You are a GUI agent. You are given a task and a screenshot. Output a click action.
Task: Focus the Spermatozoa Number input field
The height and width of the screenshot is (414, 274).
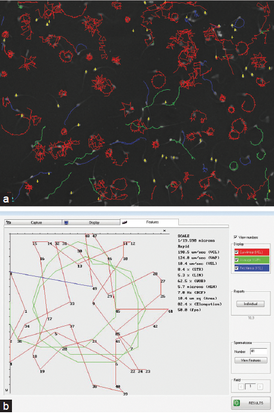pos(258,352)
